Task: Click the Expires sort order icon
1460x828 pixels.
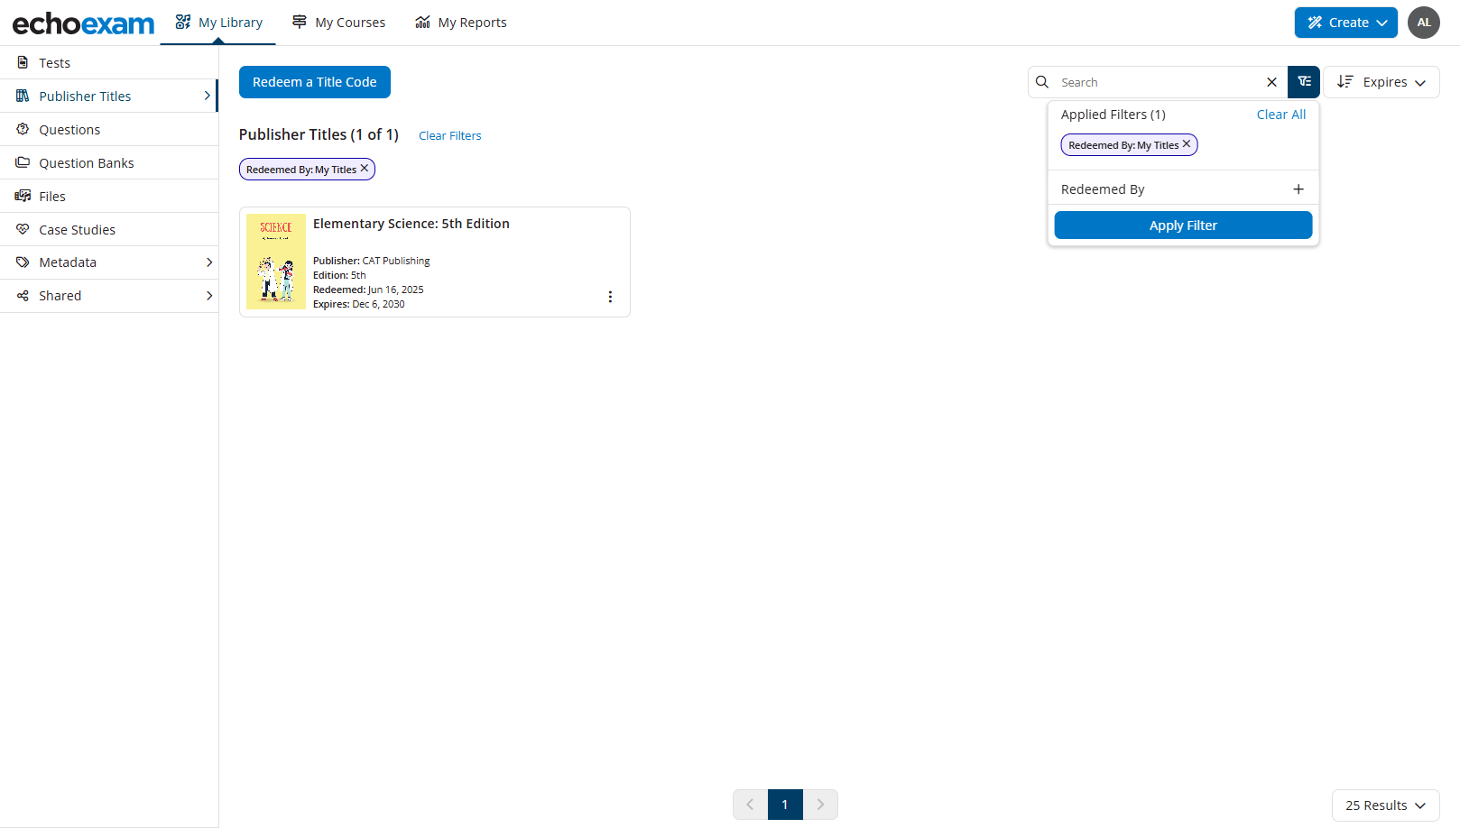Action: coord(1344,81)
